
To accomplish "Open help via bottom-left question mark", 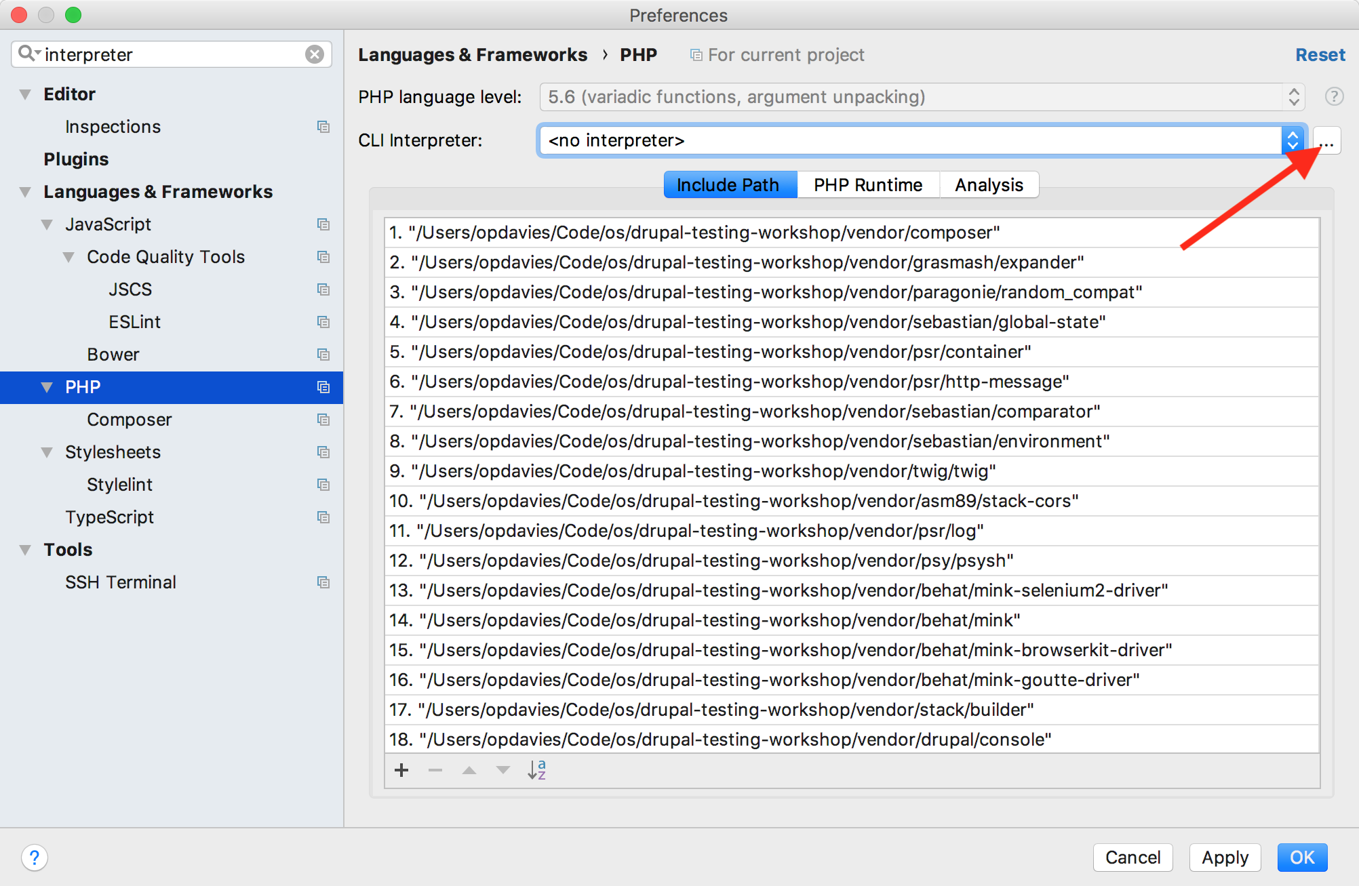I will point(35,858).
